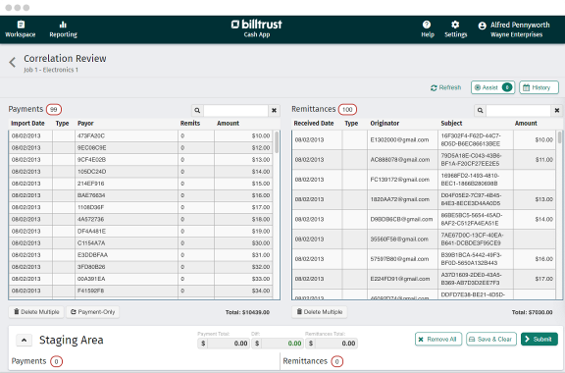Click the Payment-Only button
This screenshot has width=565, height=373.
coord(92,312)
